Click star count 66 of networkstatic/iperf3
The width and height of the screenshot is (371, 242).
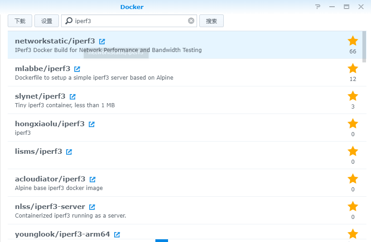point(353,52)
